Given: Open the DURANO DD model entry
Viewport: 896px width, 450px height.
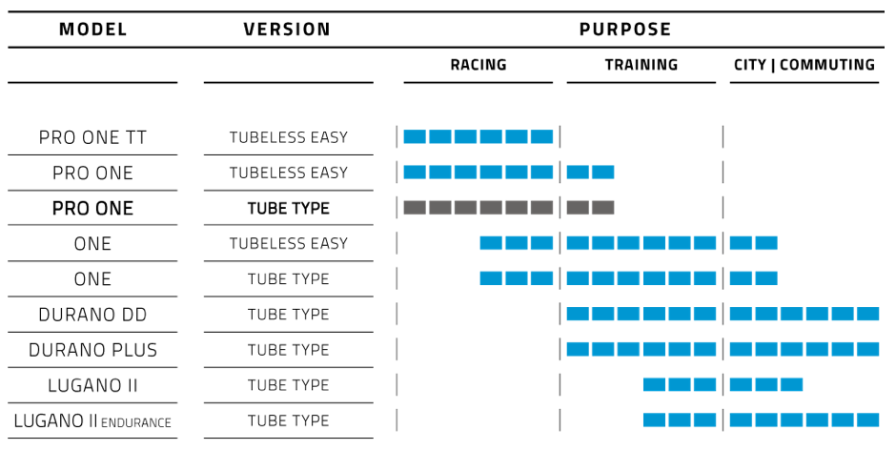Looking at the screenshot, I should 92,315.
